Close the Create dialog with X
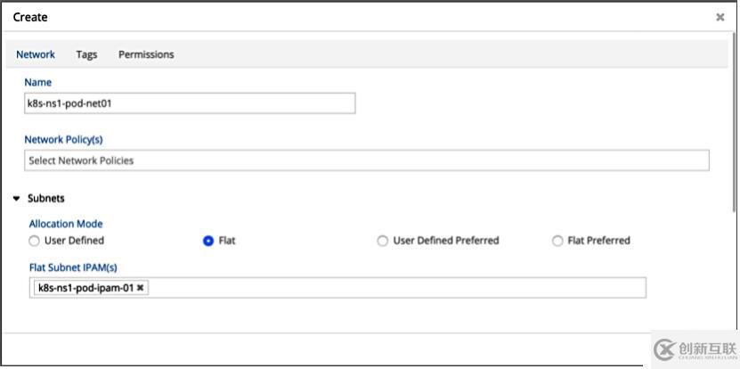The image size is (740, 369). (x=720, y=18)
